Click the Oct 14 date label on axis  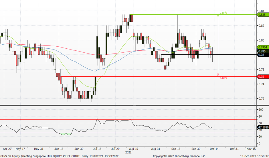click(x=214, y=149)
